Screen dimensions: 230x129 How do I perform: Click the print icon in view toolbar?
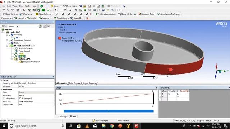click(x=108, y=10)
